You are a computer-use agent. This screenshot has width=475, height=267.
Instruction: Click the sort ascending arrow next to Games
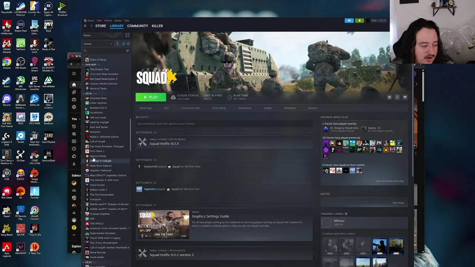pos(117,44)
